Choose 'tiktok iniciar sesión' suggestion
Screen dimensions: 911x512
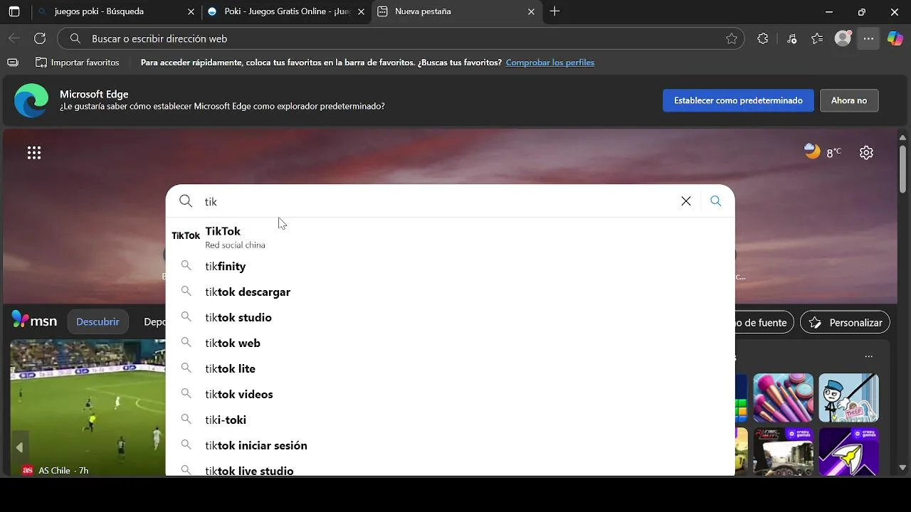(451, 445)
